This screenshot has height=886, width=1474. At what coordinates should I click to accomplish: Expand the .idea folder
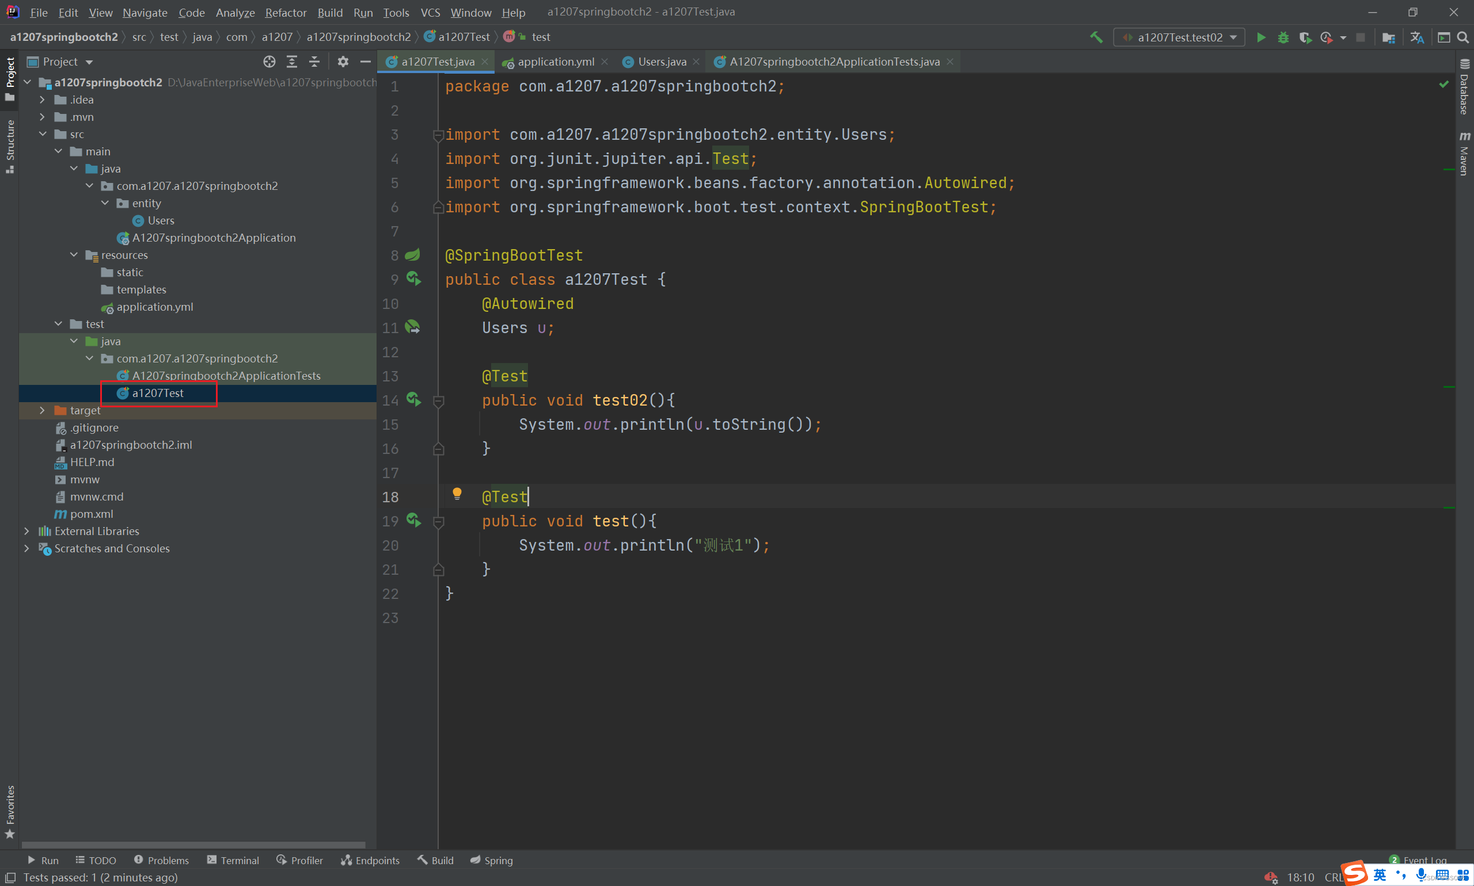tap(42, 100)
